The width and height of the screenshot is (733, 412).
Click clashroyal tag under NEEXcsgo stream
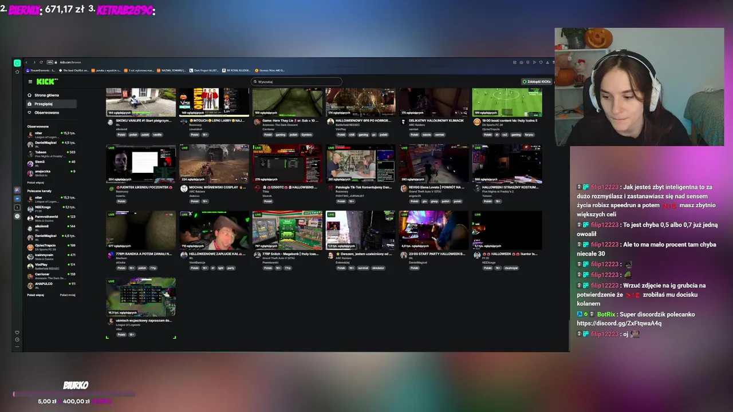point(511,268)
